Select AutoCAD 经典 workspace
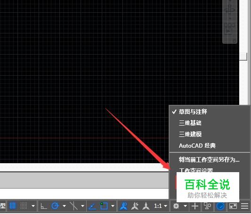 point(210,145)
